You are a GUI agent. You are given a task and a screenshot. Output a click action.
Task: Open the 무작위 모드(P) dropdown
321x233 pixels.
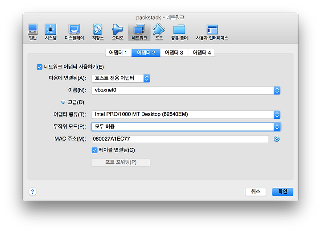pos(186,127)
